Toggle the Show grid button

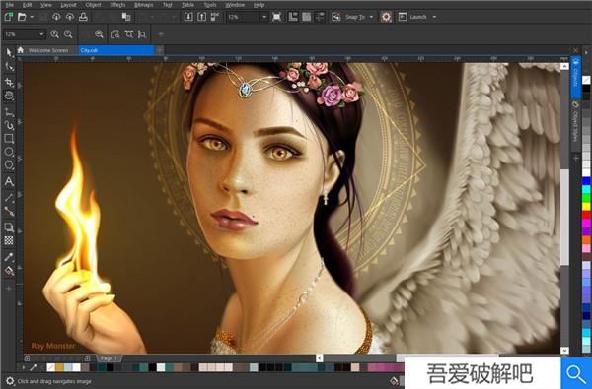[306, 17]
